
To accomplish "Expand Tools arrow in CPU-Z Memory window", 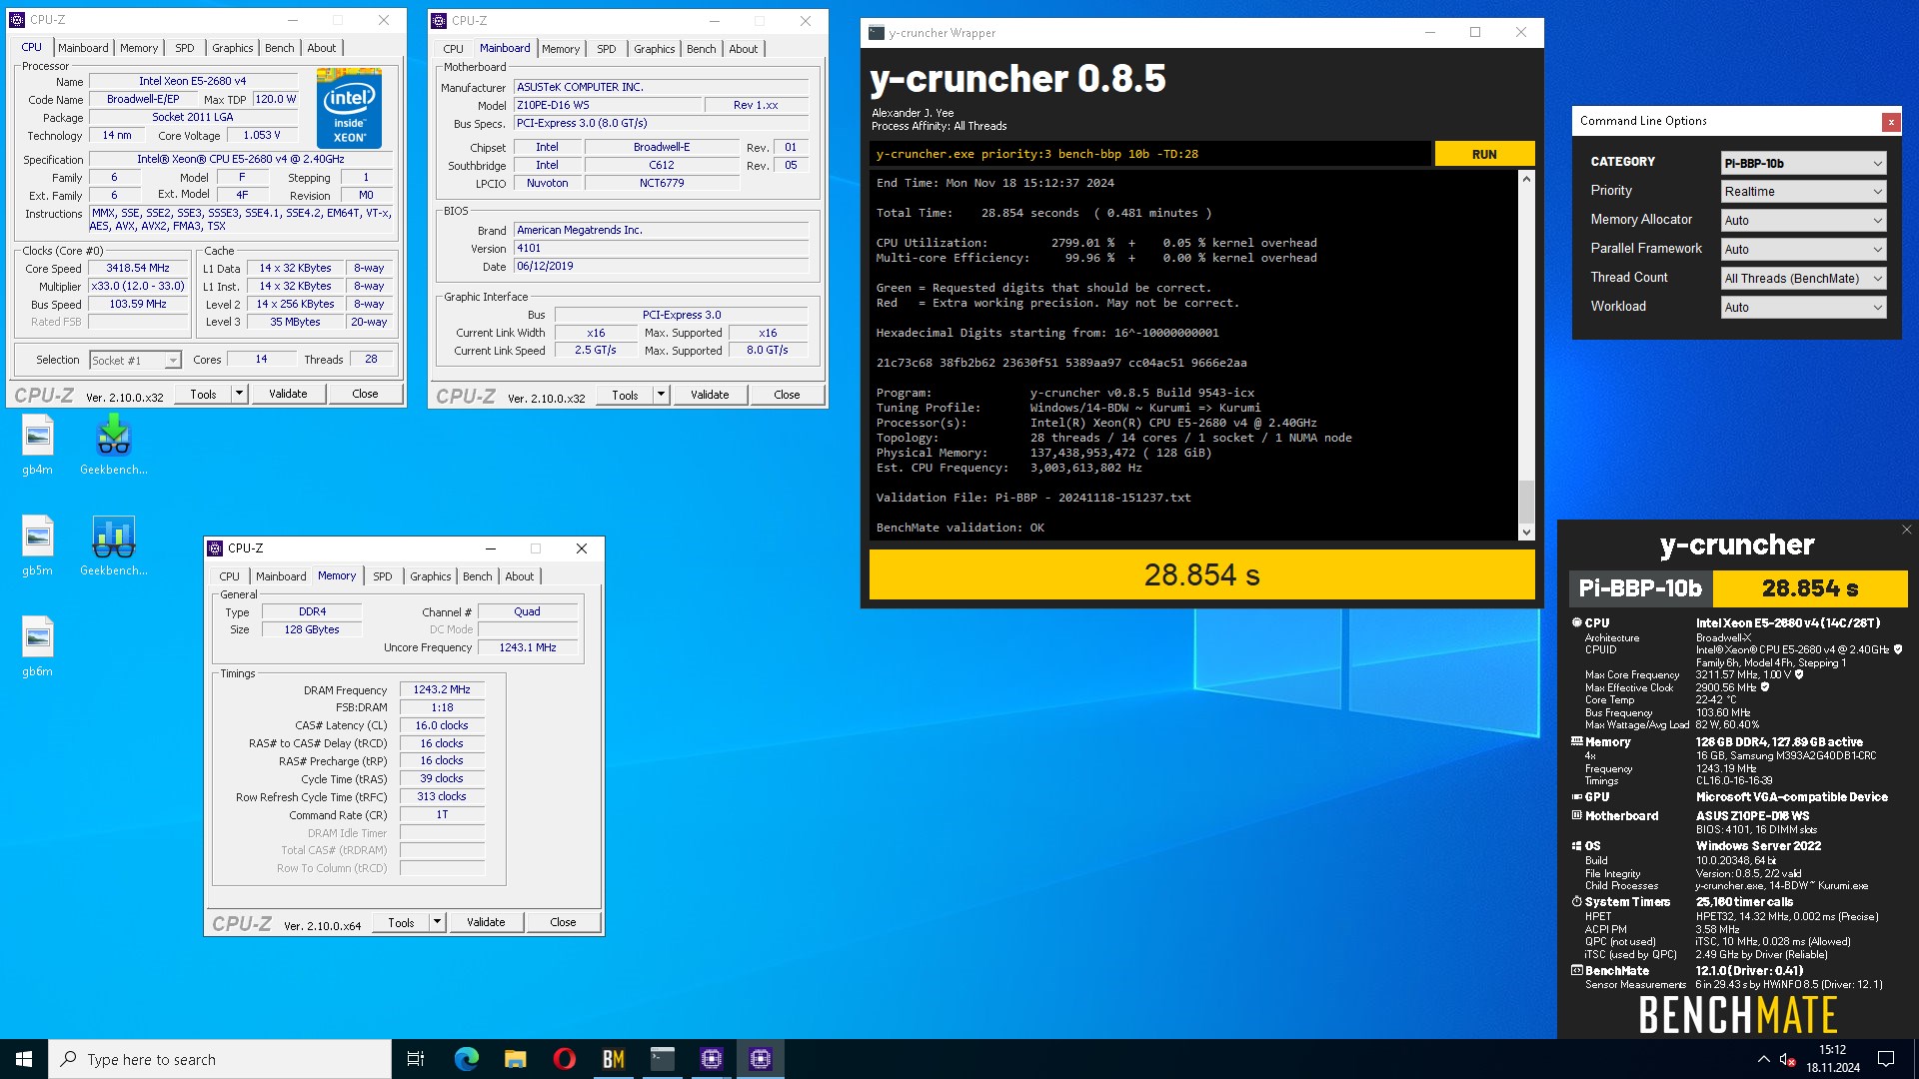I will [437, 922].
